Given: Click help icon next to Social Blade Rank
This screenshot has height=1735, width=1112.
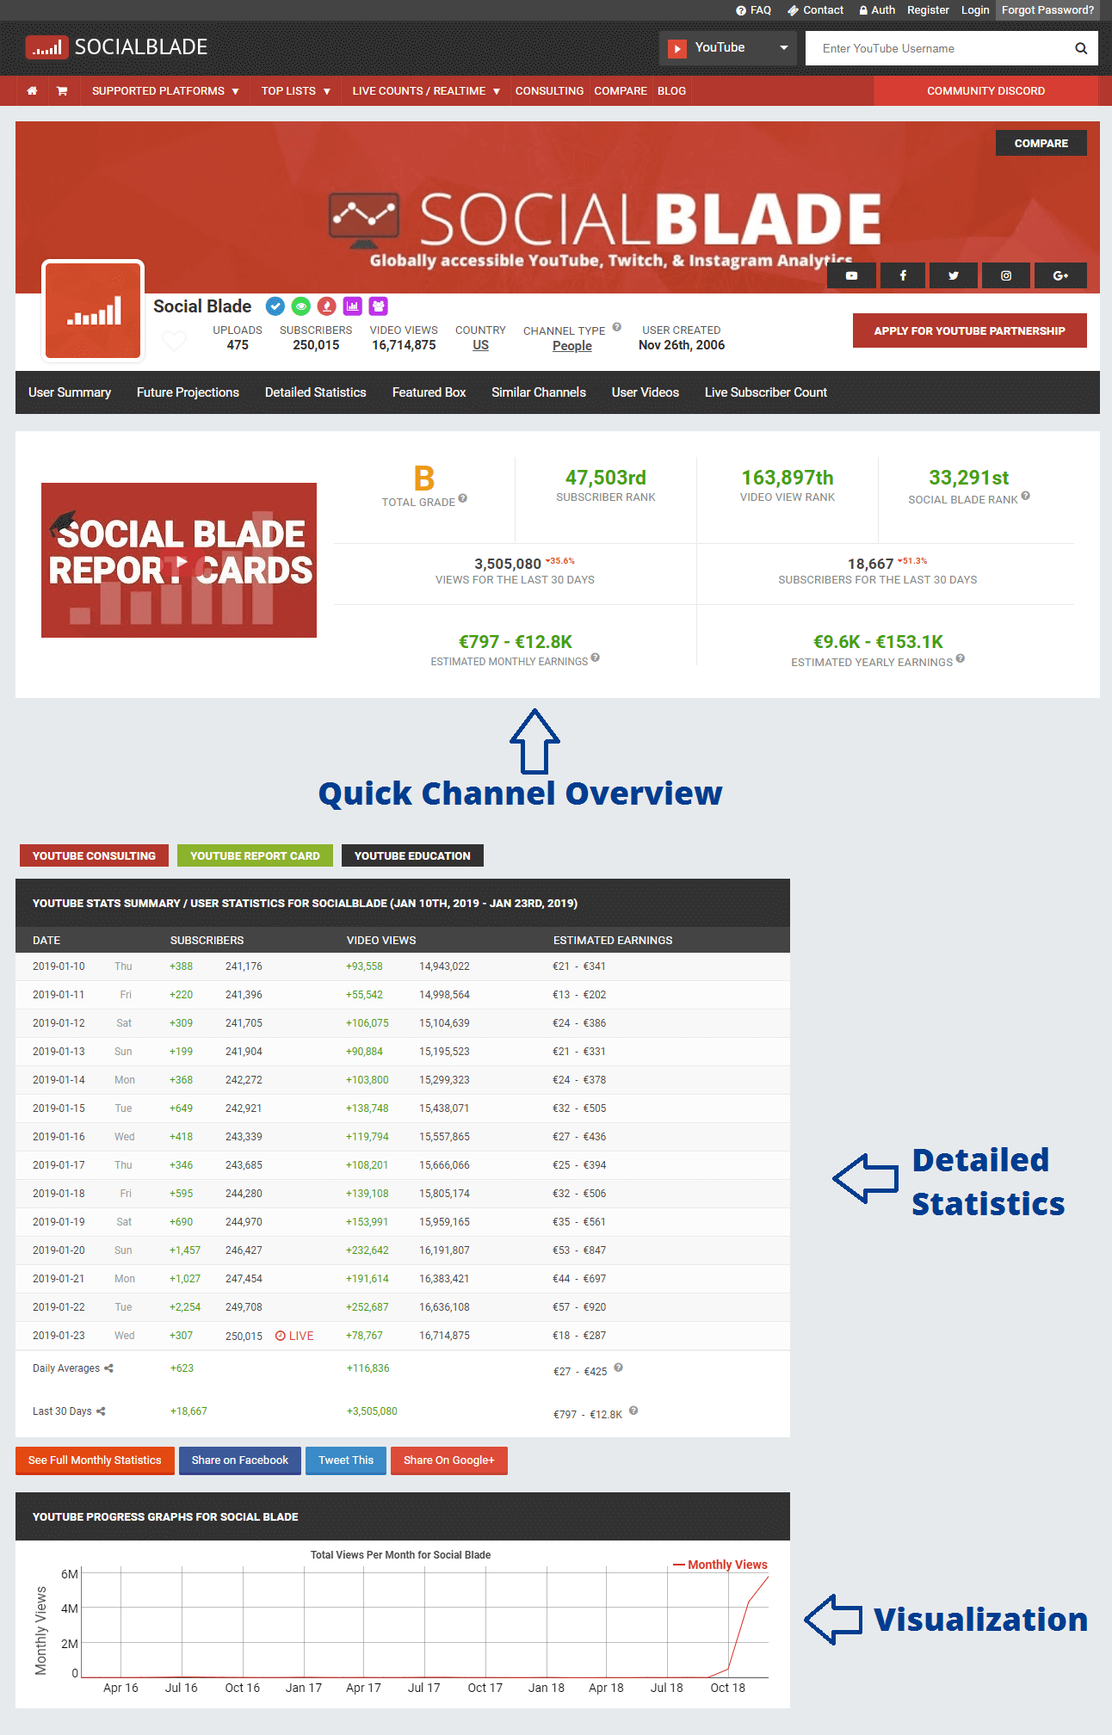Looking at the screenshot, I should click(x=1026, y=496).
